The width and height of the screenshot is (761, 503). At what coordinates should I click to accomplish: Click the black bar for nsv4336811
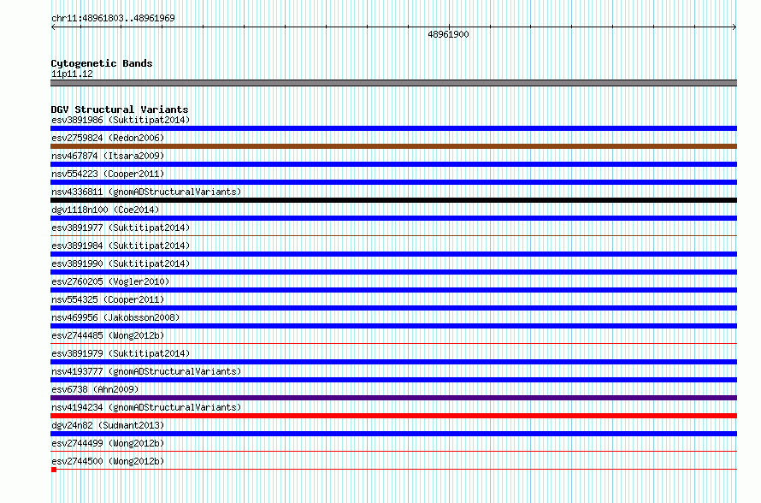point(393,200)
